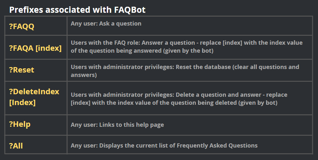Click the ?FAQQ command cell
The image size is (318, 160).
[x=21, y=26]
